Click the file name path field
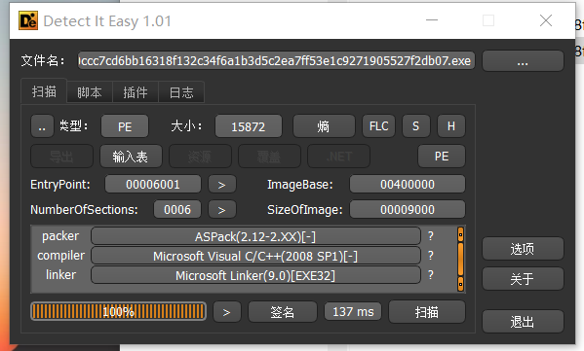 pyautogui.click(x=276, y=60)
